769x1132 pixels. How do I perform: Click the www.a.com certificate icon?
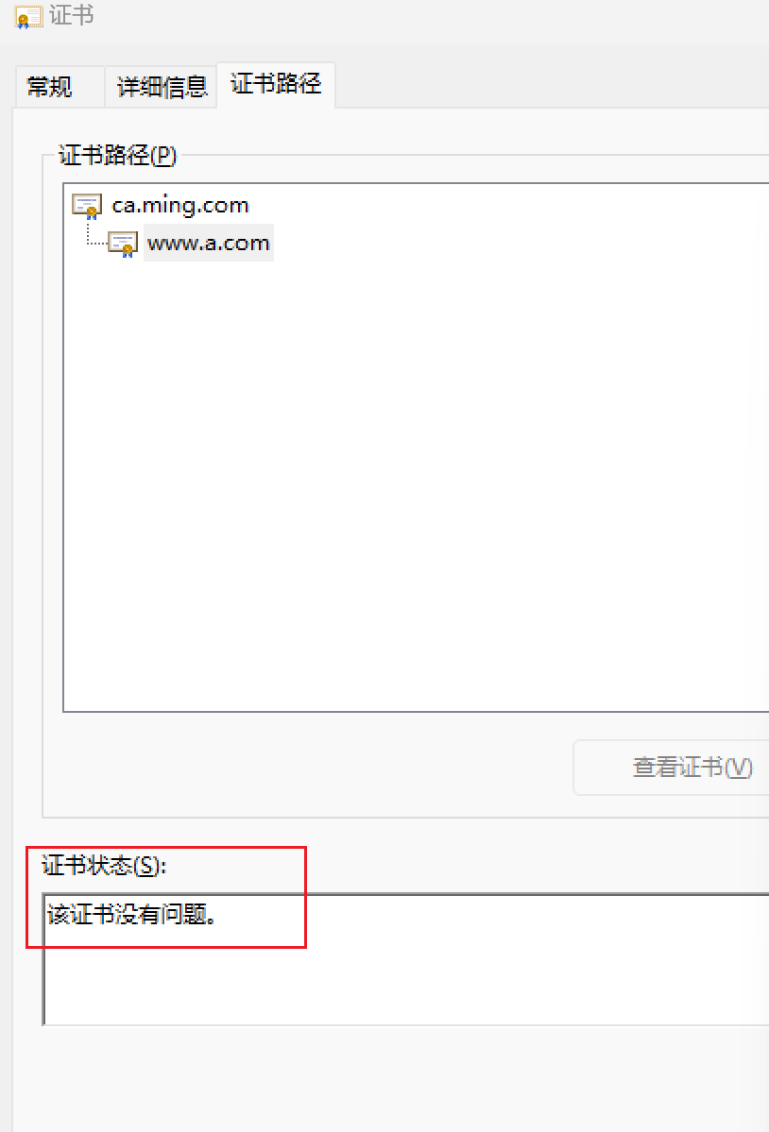tap(123, 244)
